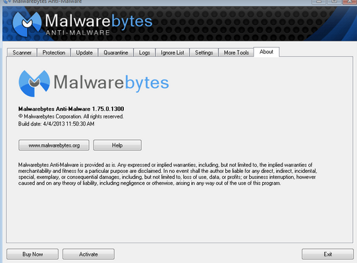Go to the Quarantine tab

point(116,53)
